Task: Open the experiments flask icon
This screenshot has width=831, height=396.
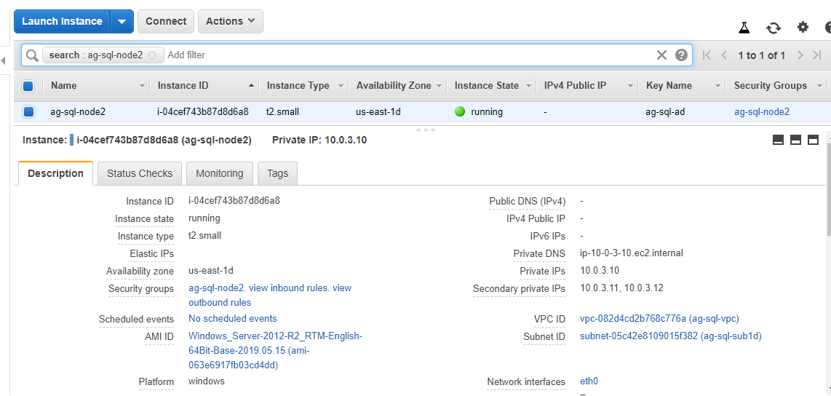Action: tap(744, 28)
